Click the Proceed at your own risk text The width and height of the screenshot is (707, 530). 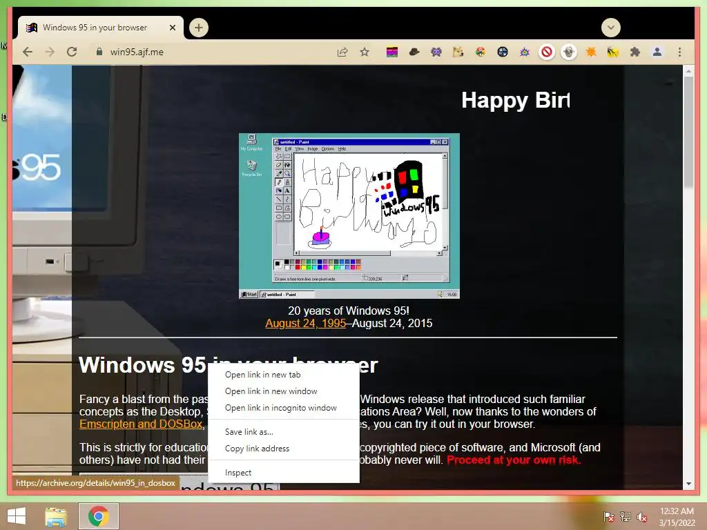(514, 460)
